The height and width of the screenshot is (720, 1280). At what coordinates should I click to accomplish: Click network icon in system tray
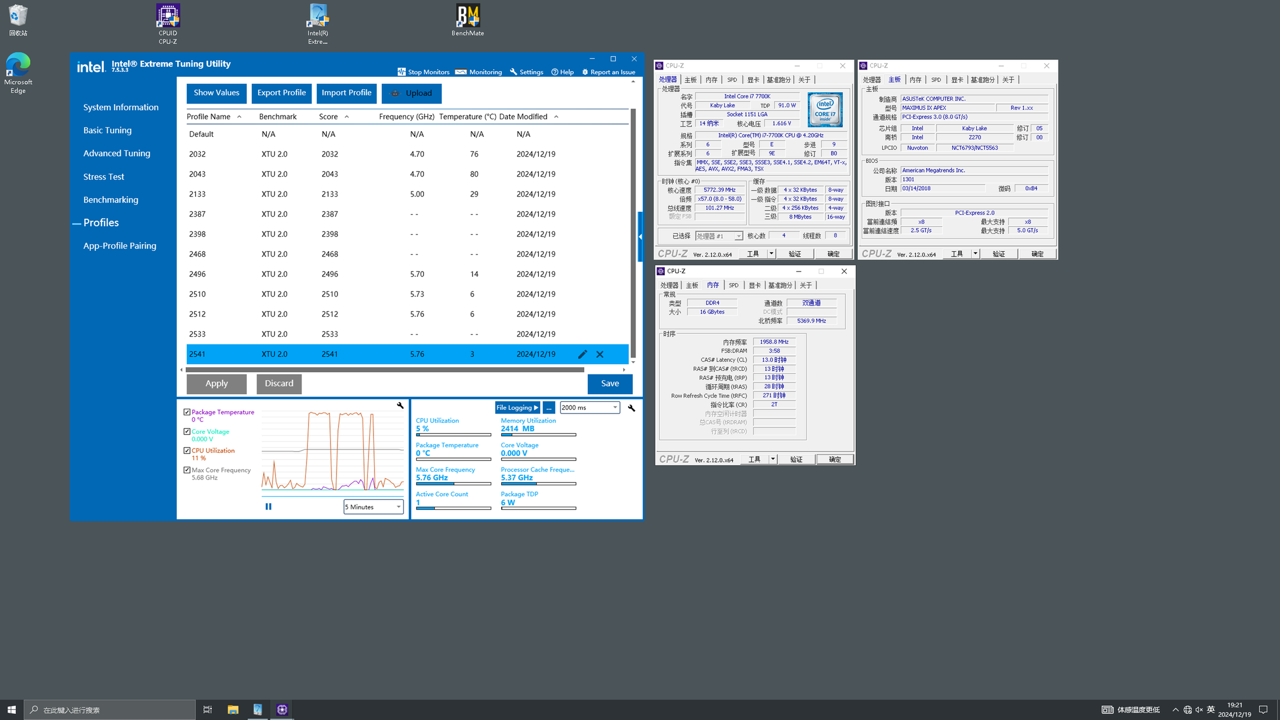coord(1187,709)
